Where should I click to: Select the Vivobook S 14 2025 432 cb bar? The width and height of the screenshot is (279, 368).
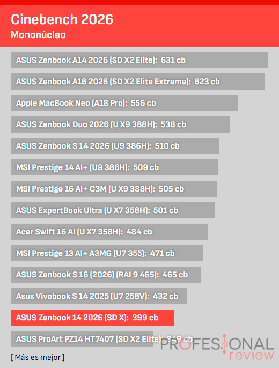pyautogui.click(x=99, y=296)
